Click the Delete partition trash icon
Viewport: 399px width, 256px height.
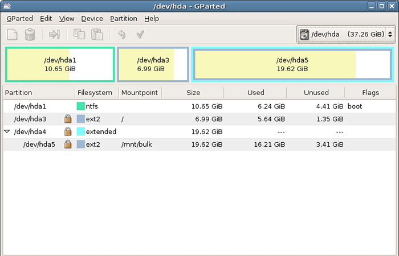point(30,34)
